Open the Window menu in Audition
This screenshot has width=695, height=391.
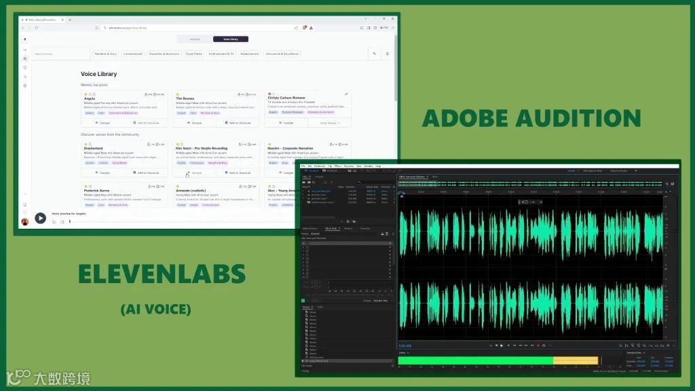click(369, 166)
